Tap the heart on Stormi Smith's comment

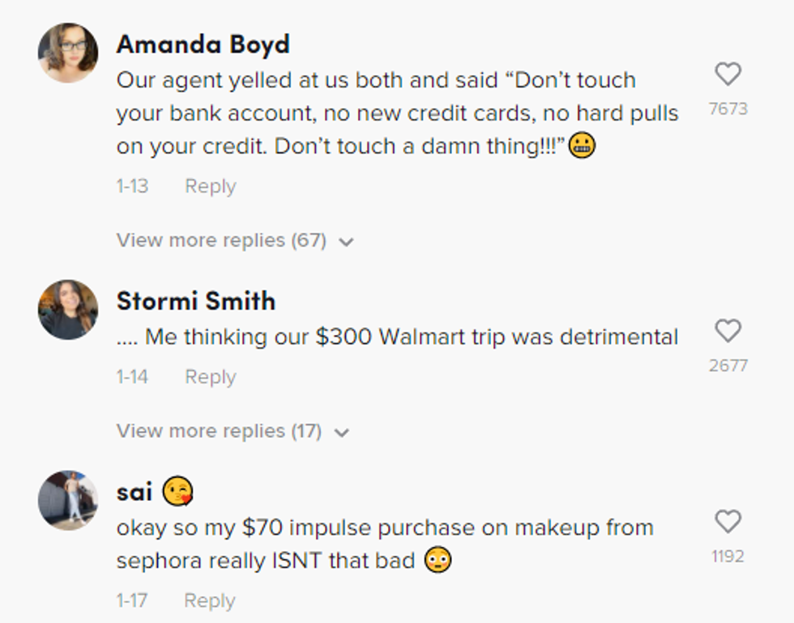[x=728, y=330]
